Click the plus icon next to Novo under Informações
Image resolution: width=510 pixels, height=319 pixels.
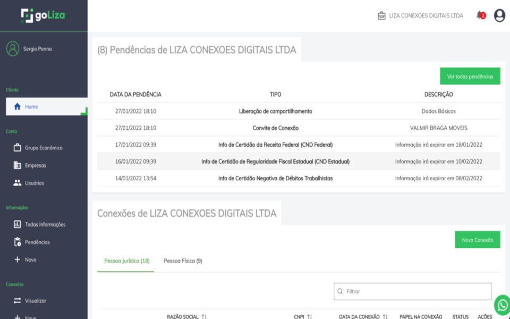click(x=17, y=260)
